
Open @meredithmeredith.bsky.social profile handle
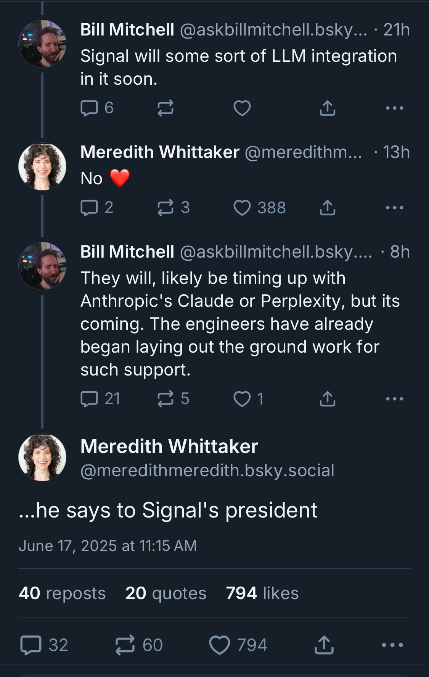207,471
